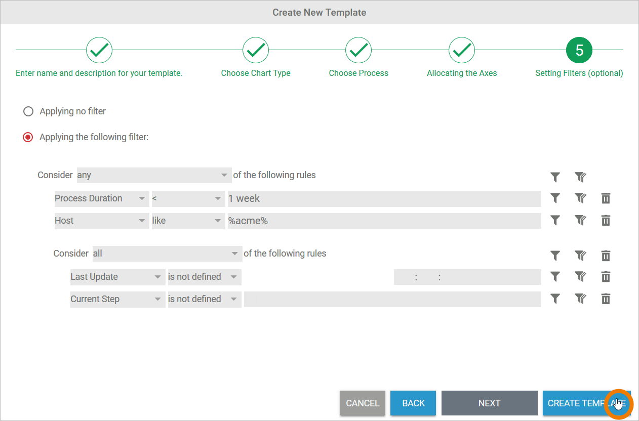The width and height of the screenshot is (639, 421).
Task: Expand the 'like' operator dropdown in the Host row
Action: point(188,221)
